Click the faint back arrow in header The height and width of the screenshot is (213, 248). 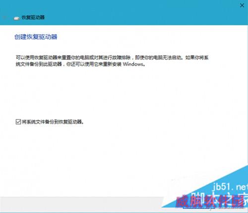[x=5, y=17]
